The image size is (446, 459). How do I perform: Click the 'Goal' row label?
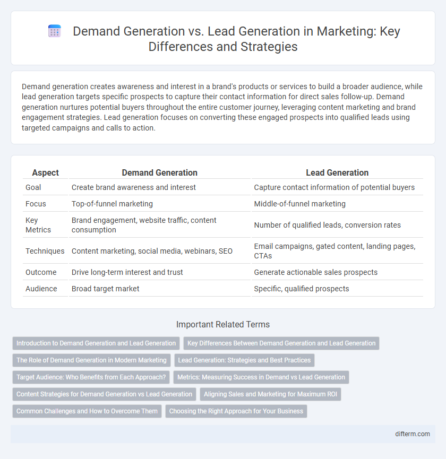coord(33,187)
